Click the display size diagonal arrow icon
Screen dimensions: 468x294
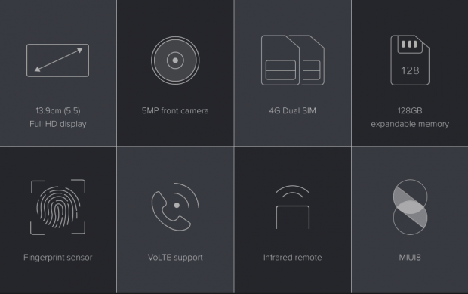57,60
